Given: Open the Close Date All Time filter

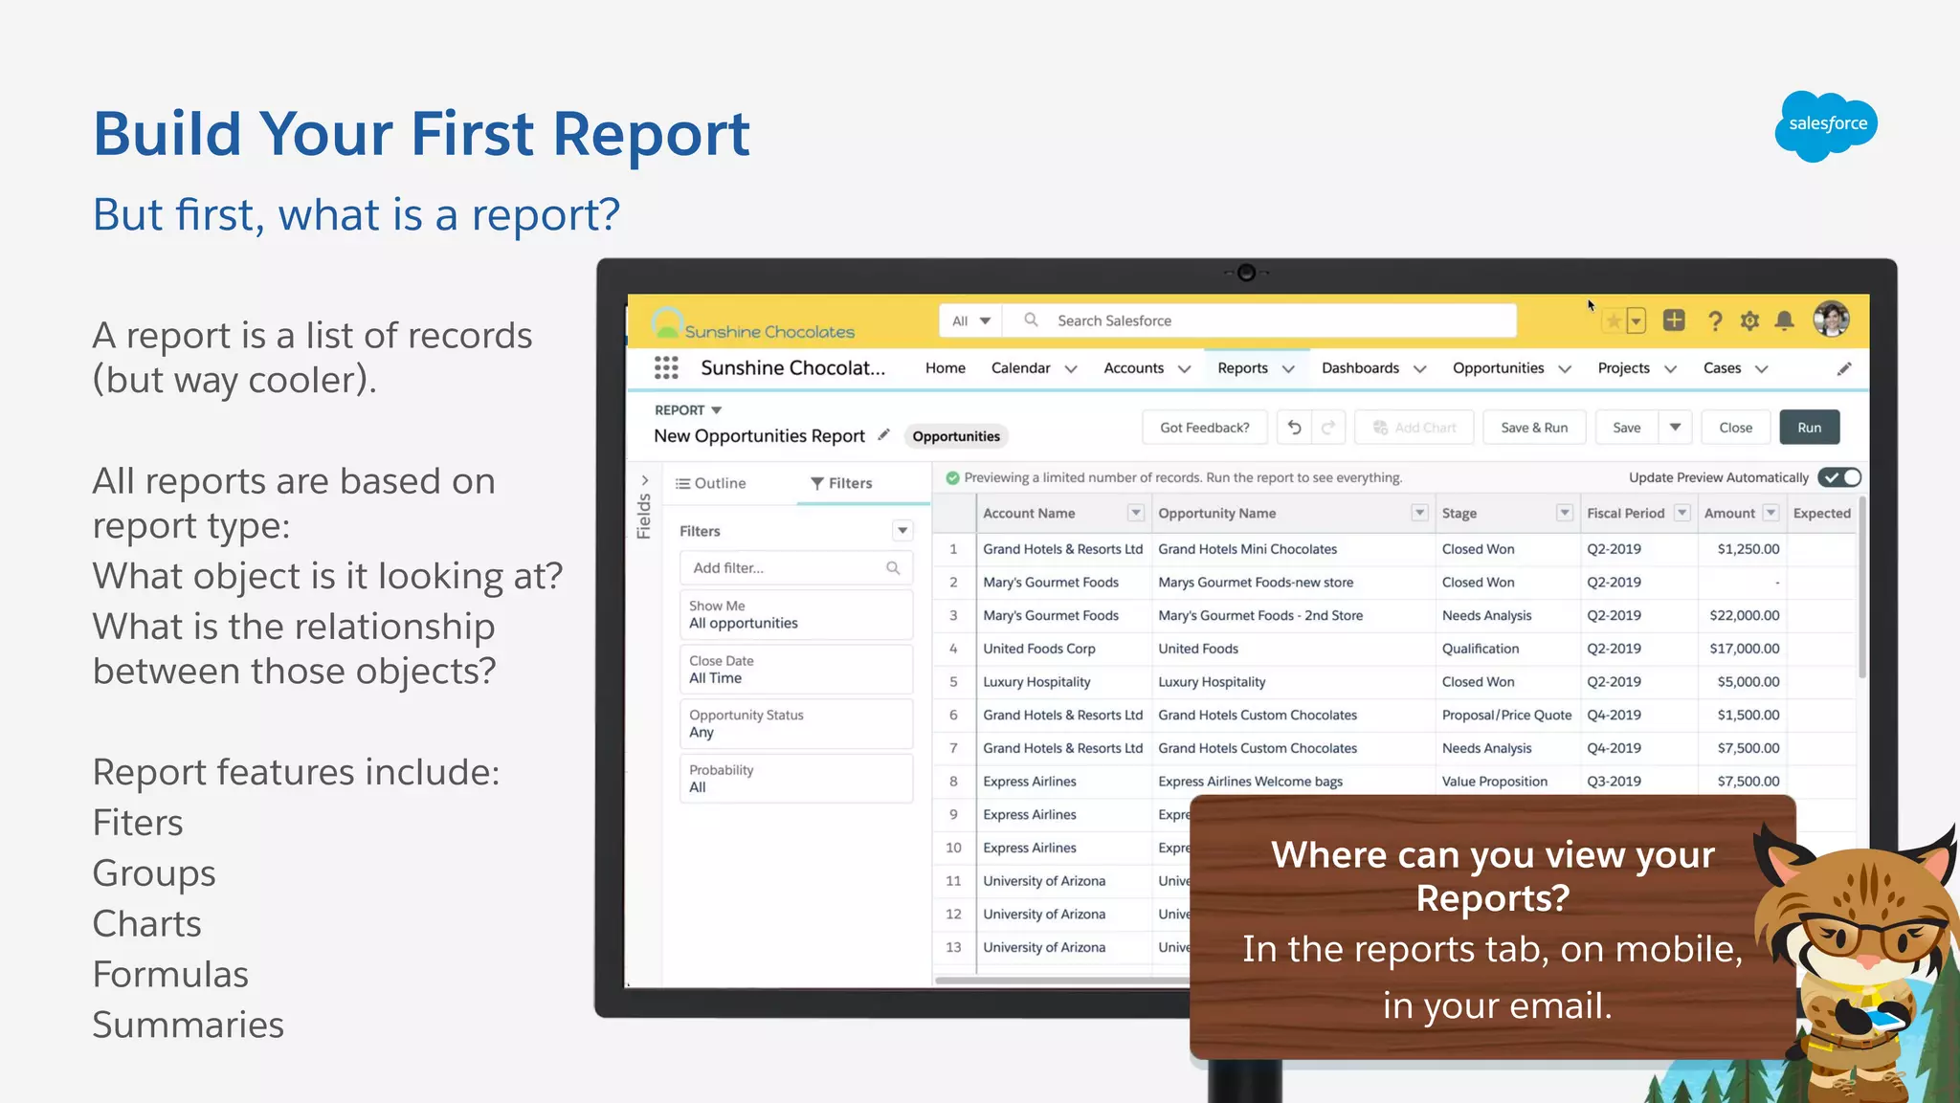Looking at the screenshot, I should [x=796, y=670].
